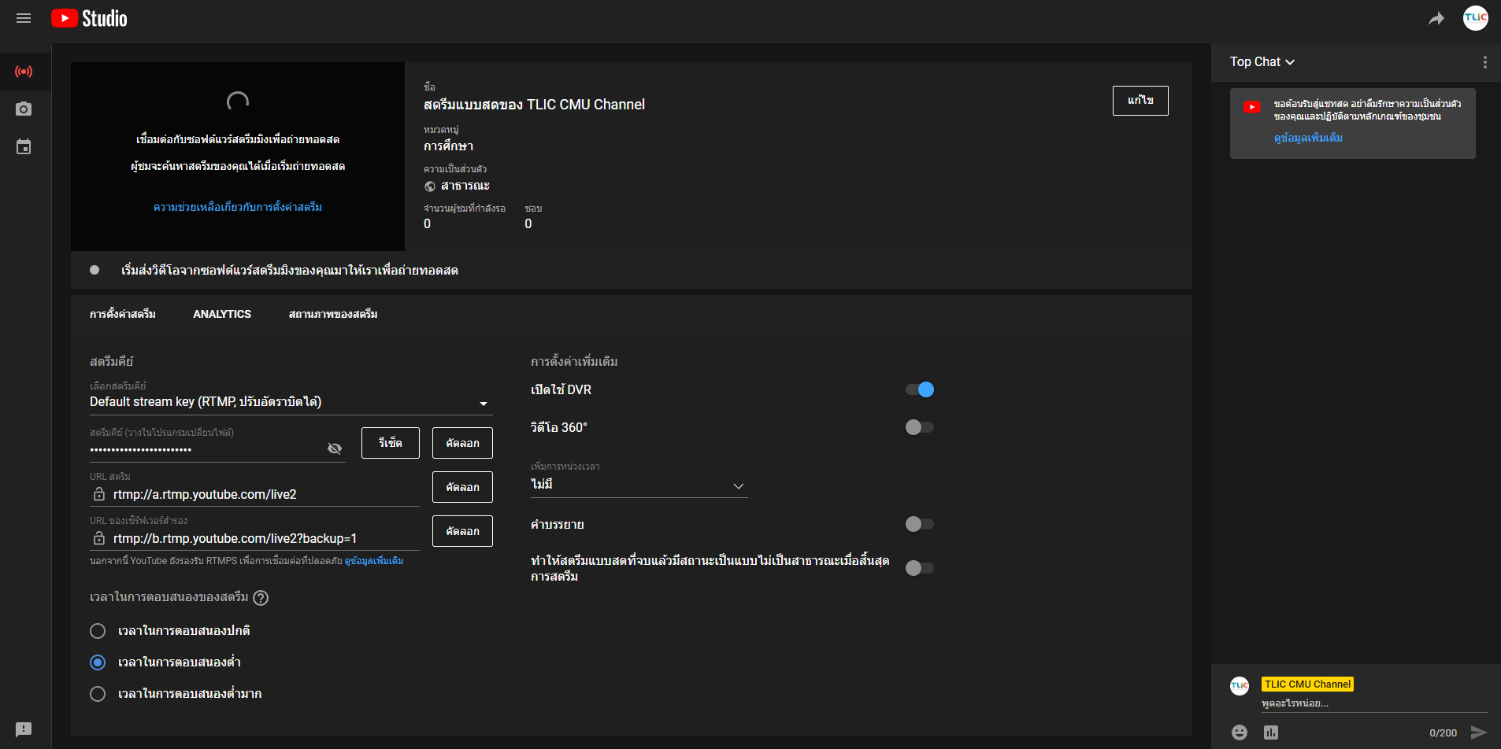The height and width of the screenshot is (749, 1501).
Task: Click the reset stream key button
Action: tap(391, 443)
